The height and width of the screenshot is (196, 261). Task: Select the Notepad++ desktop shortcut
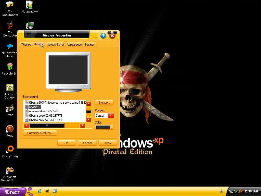point(30,7)
